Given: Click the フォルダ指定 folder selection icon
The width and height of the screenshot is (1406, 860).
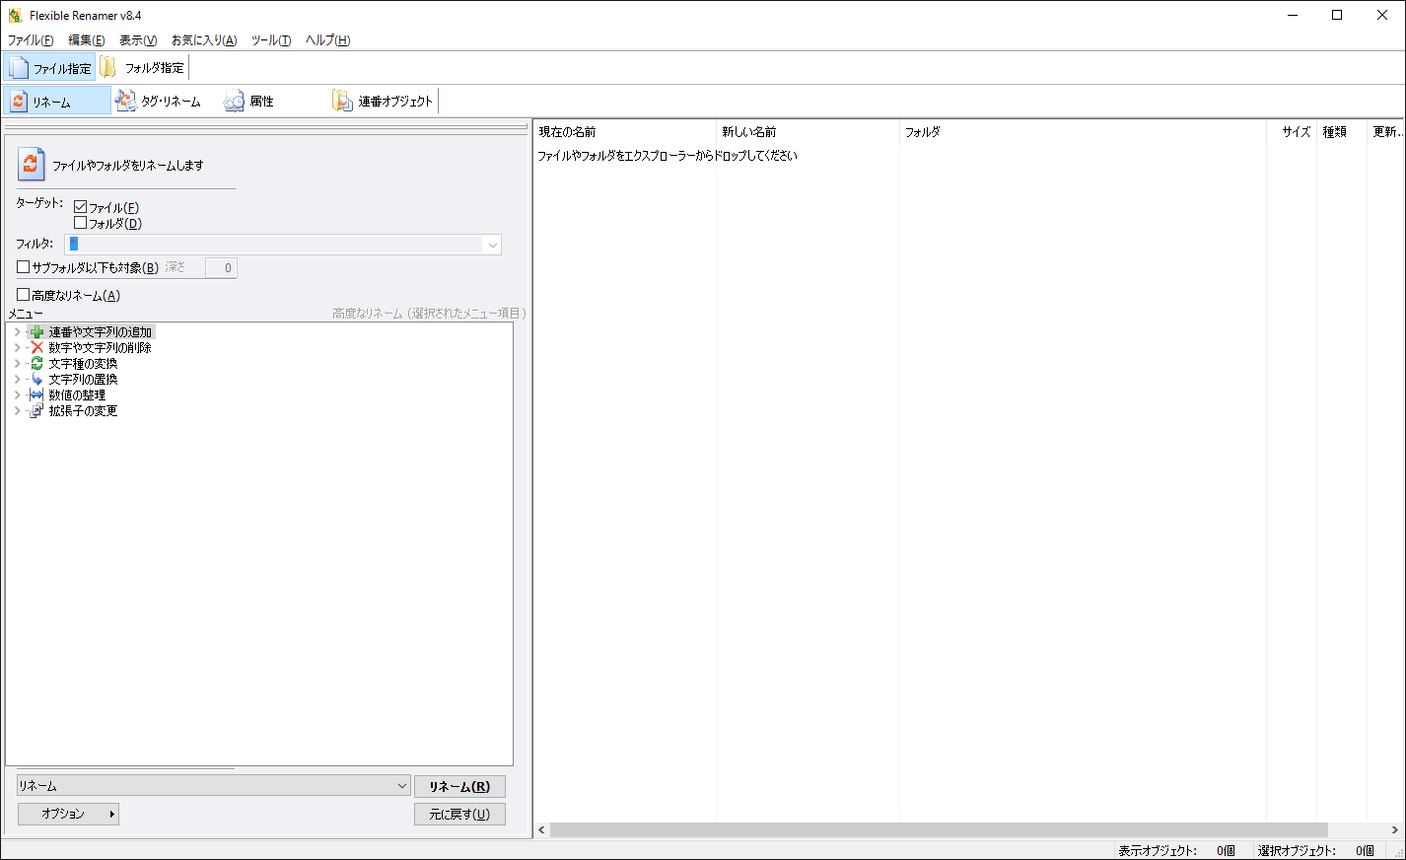Looking at the screenshot, I should point(108,68).
